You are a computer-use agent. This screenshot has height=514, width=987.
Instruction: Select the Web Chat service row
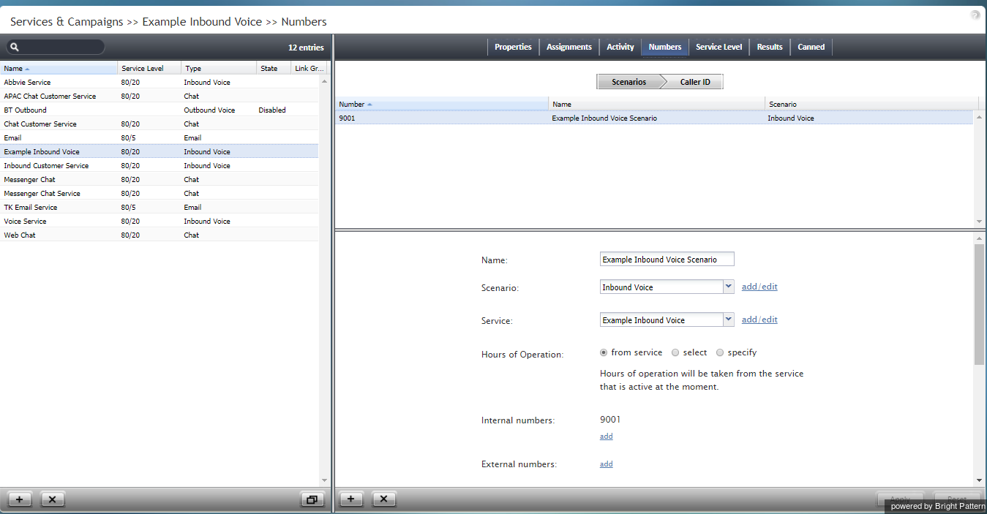tap(160, 235)
